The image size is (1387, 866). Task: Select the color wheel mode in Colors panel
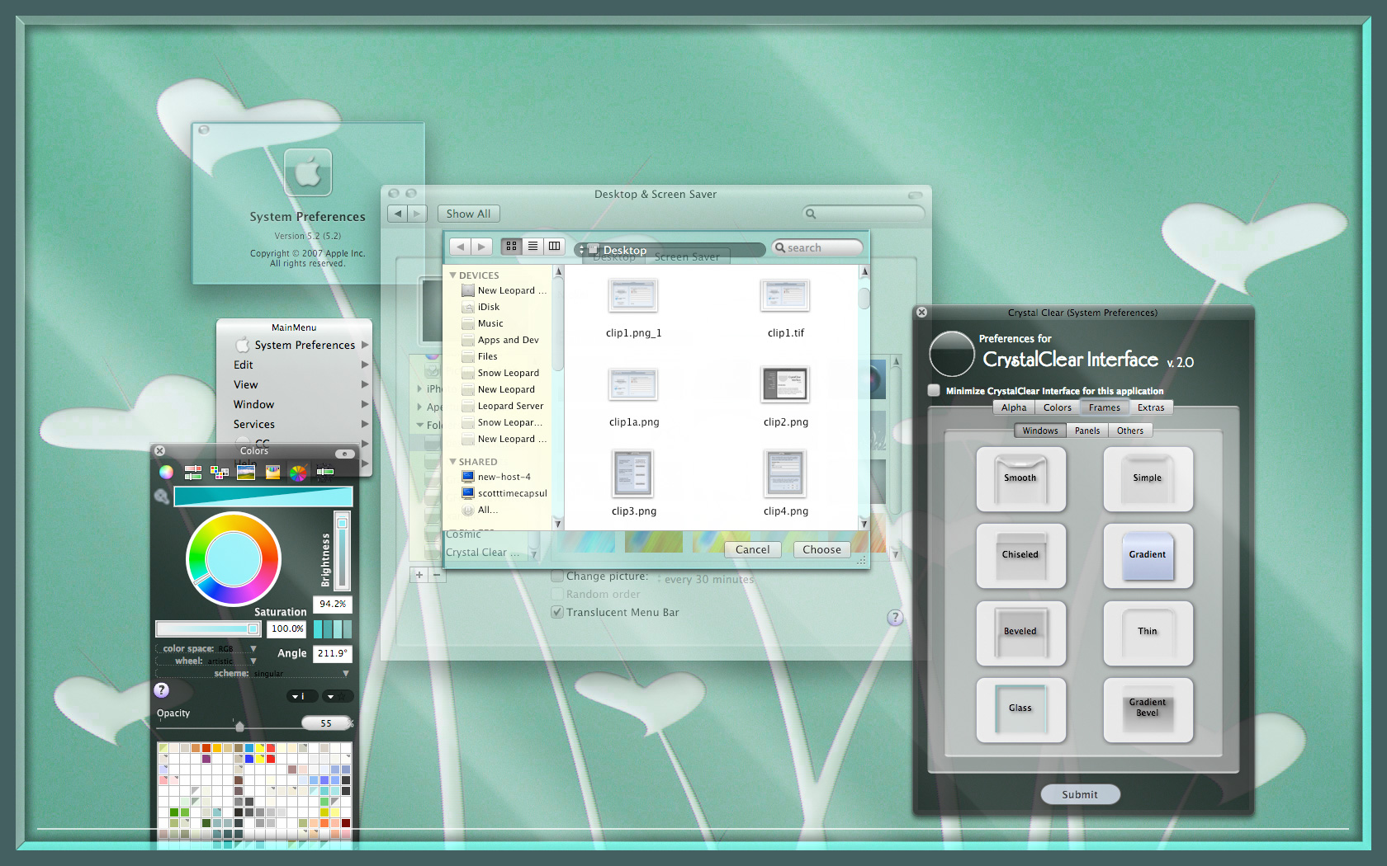[x=167, y=473]
